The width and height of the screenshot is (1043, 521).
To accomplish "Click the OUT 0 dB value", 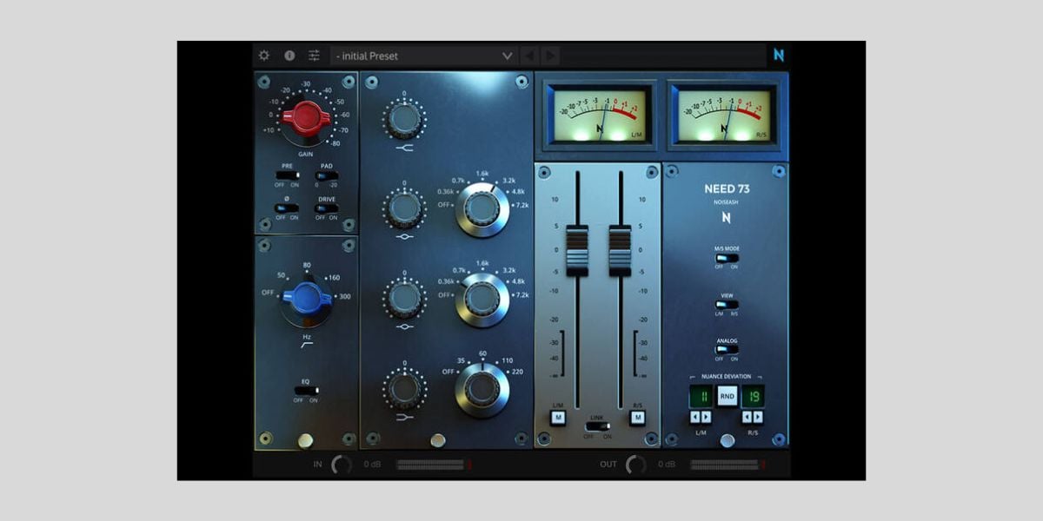I will point(668,465).
